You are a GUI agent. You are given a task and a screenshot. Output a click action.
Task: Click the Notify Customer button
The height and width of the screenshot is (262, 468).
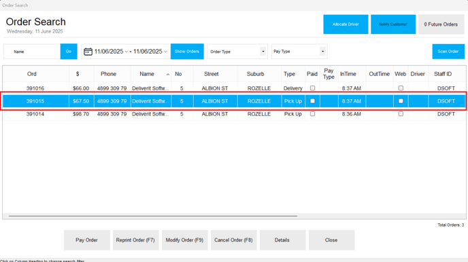click(393, 24)
